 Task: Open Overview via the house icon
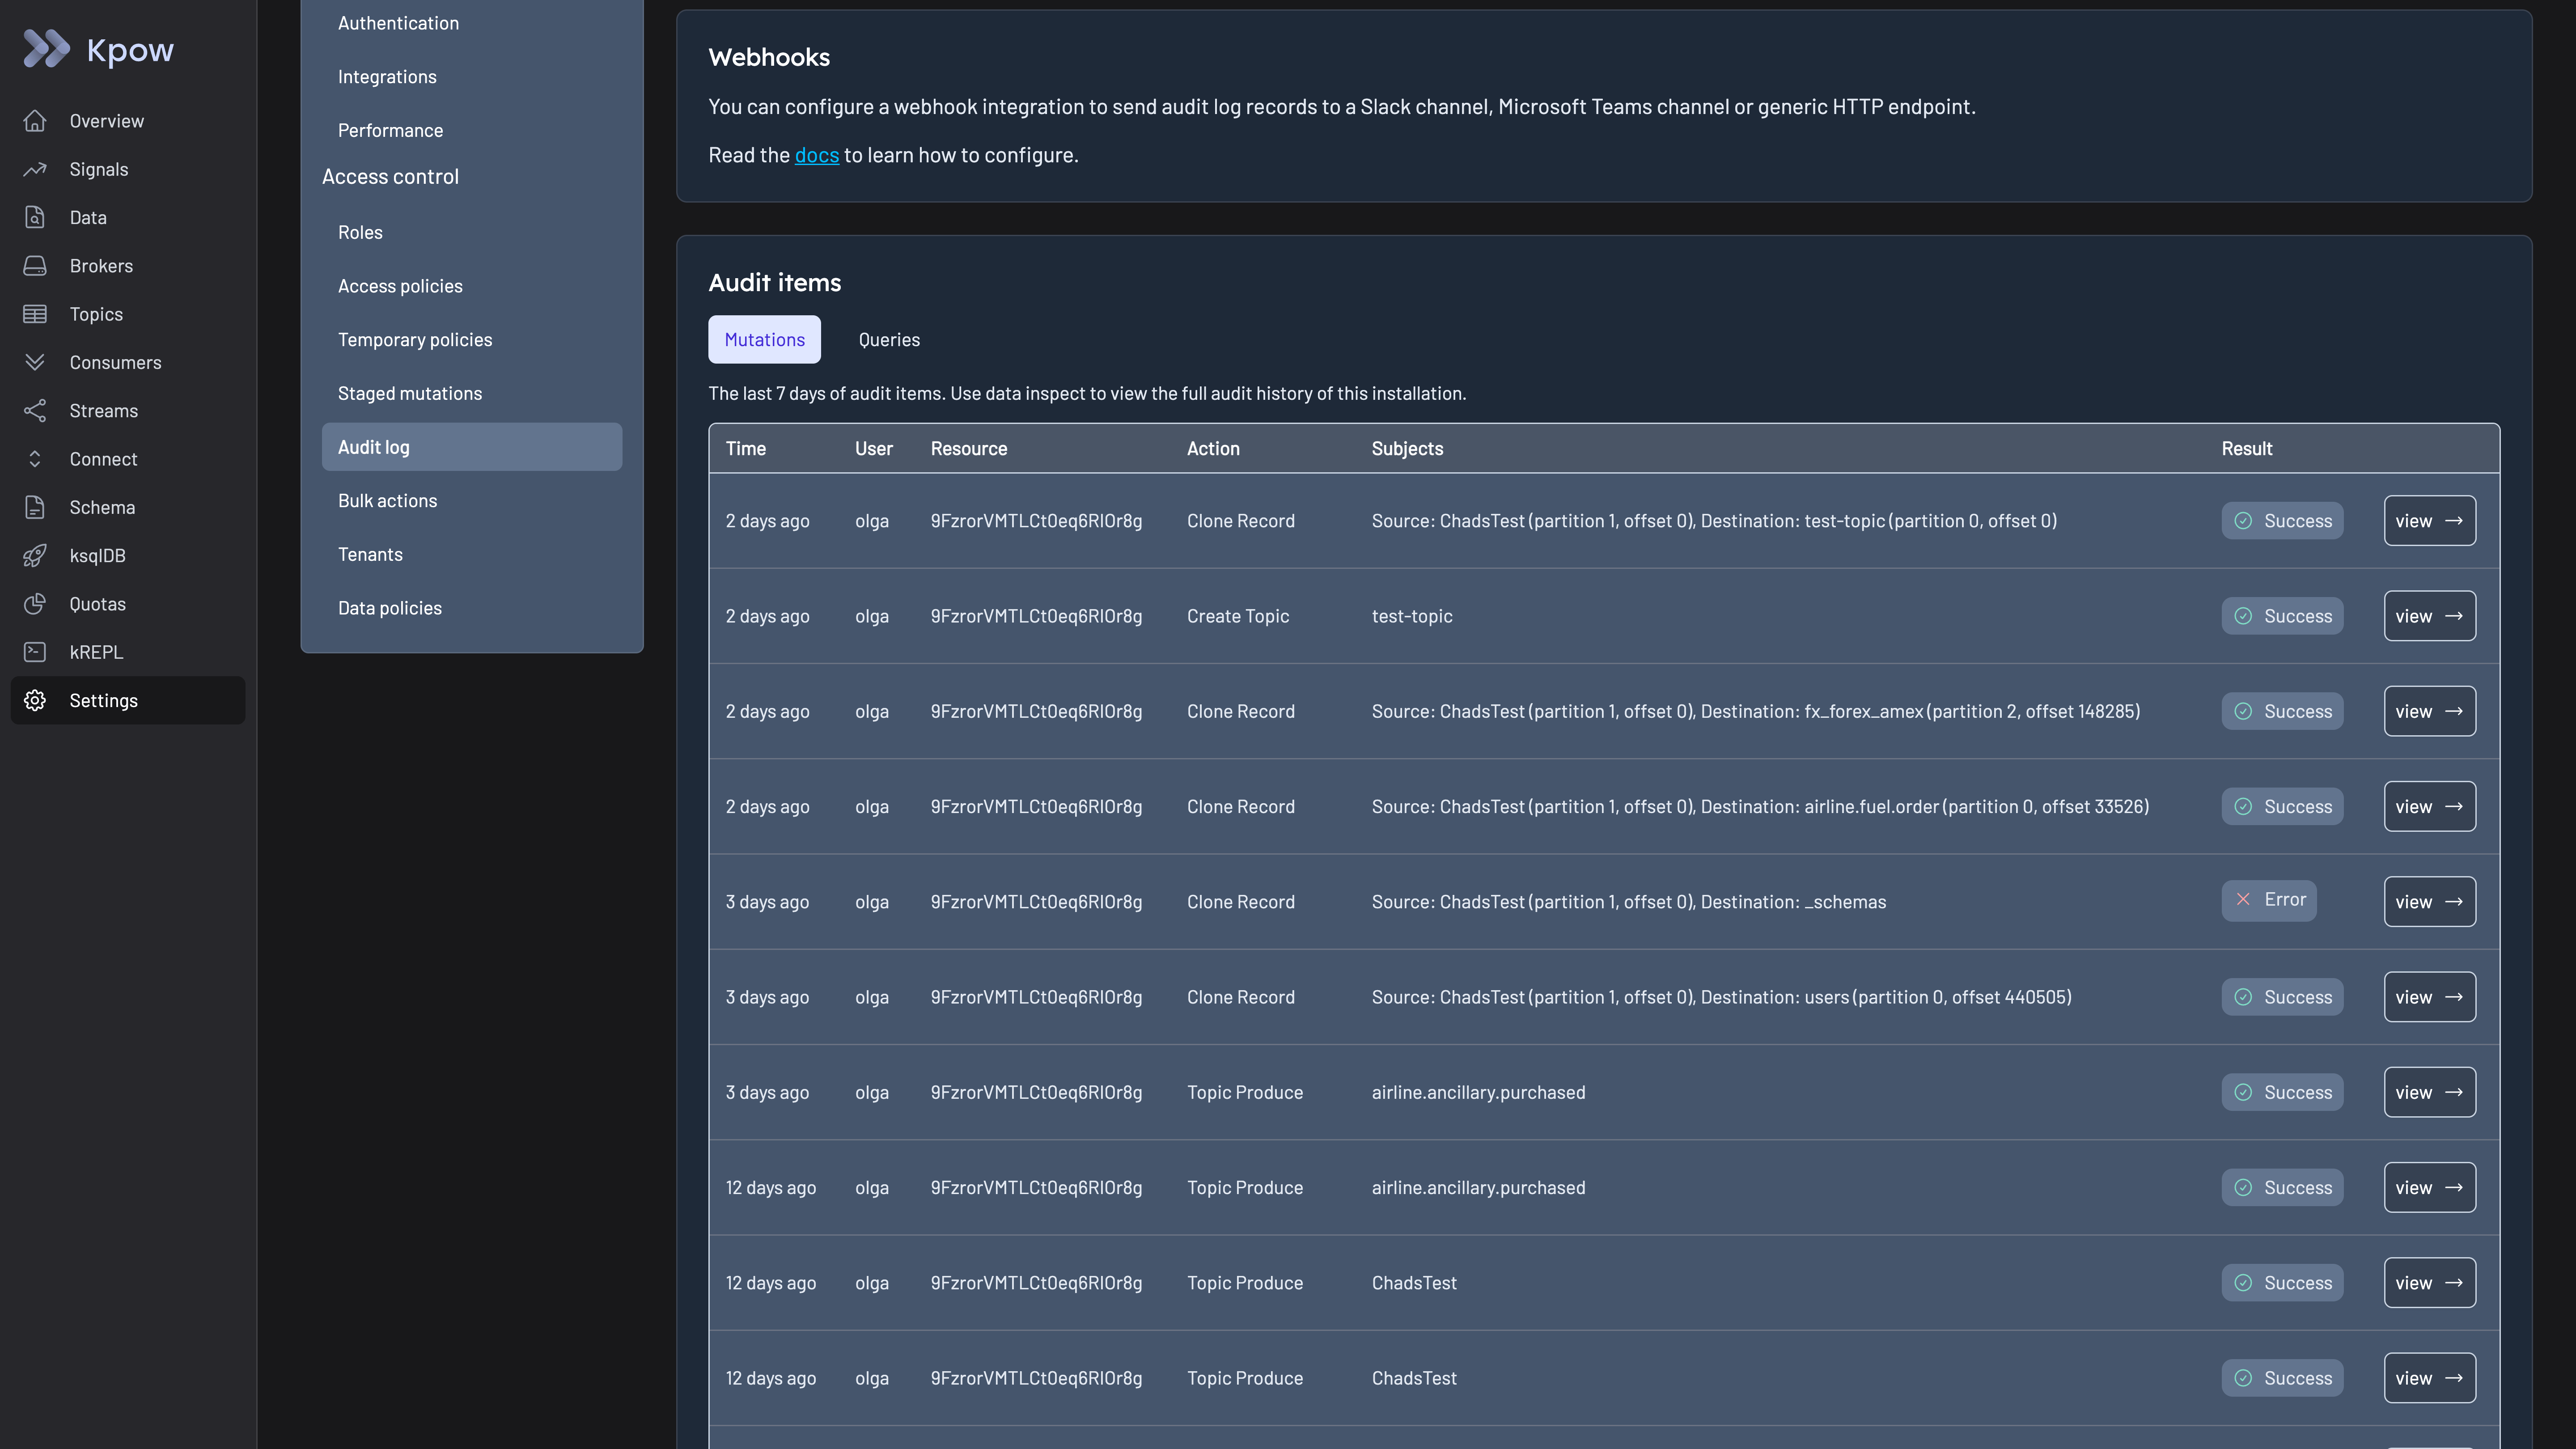coord(35,121)
